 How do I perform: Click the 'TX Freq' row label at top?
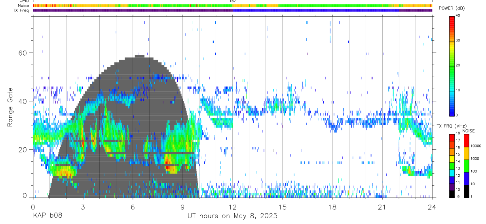click(x=21, y=10)
